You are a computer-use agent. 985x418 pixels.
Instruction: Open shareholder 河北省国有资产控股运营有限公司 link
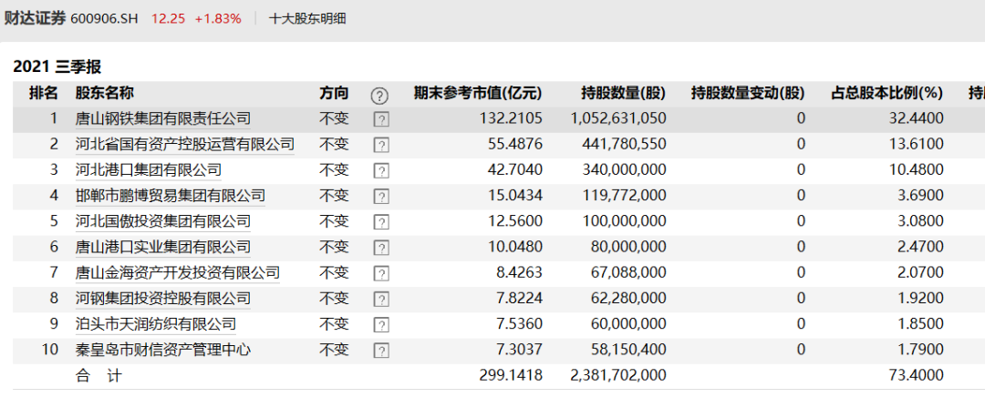tap(184, 144)
